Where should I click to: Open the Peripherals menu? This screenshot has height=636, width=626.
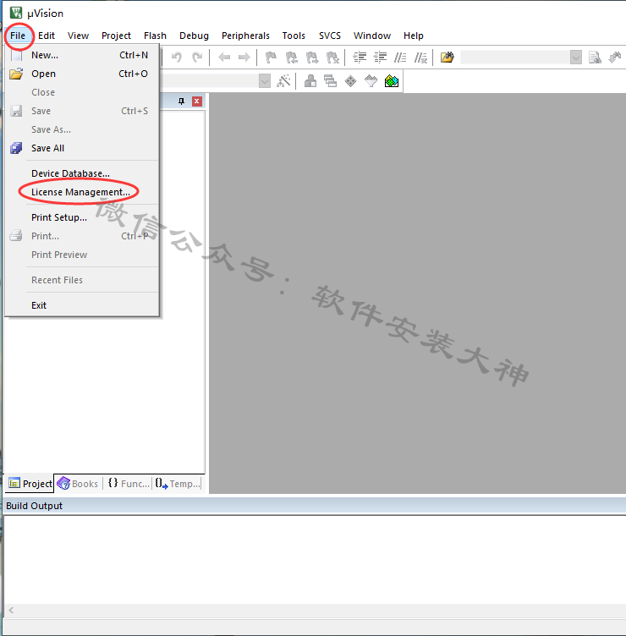pyautogui.click(x=245, y=36)
